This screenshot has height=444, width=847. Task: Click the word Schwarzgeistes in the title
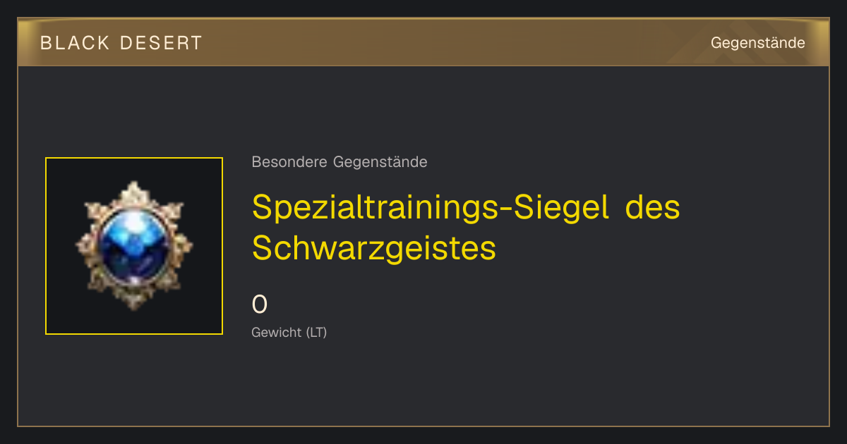374,248
